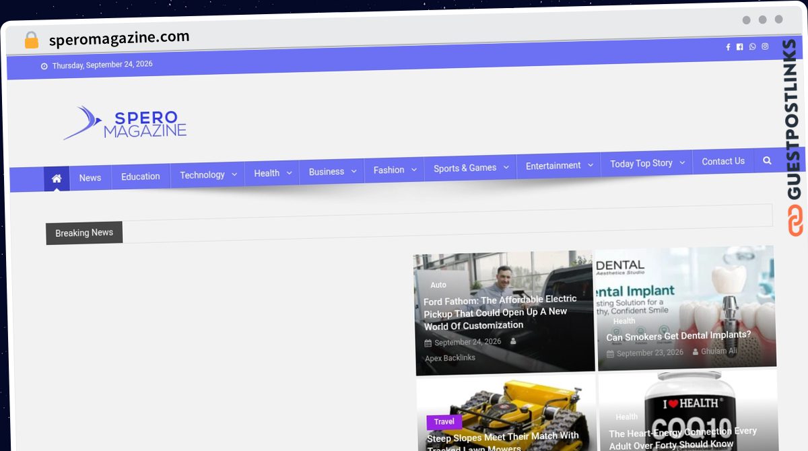This screenshot has width=808, height=451.
Task: Click author icon above Apex Backlinks
Action: pyautogui.click(x=513, y=341)
